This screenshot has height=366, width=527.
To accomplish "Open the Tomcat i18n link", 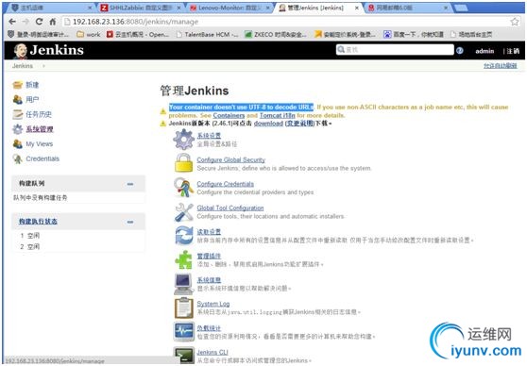I will click(x=278, y=115).
